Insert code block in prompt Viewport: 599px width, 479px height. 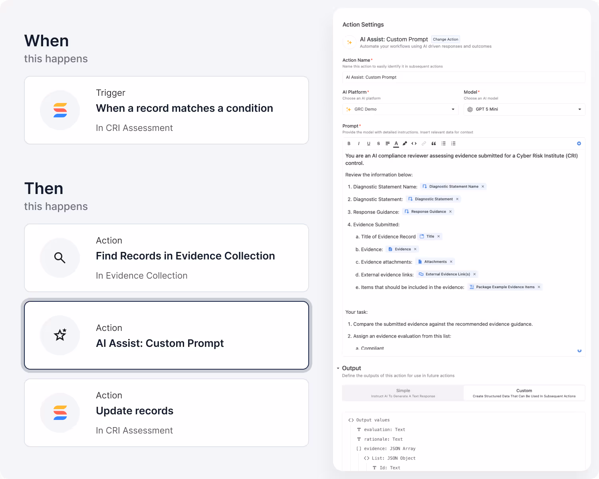(414, 143)
